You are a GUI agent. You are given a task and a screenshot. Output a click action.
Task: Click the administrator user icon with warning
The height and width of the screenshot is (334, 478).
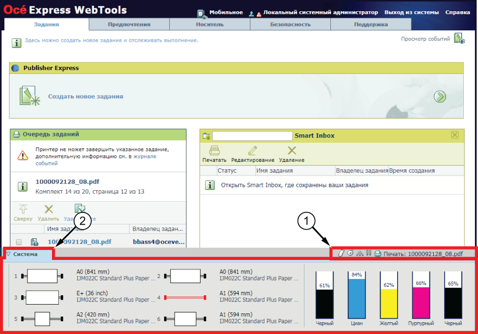coord(255,13)
